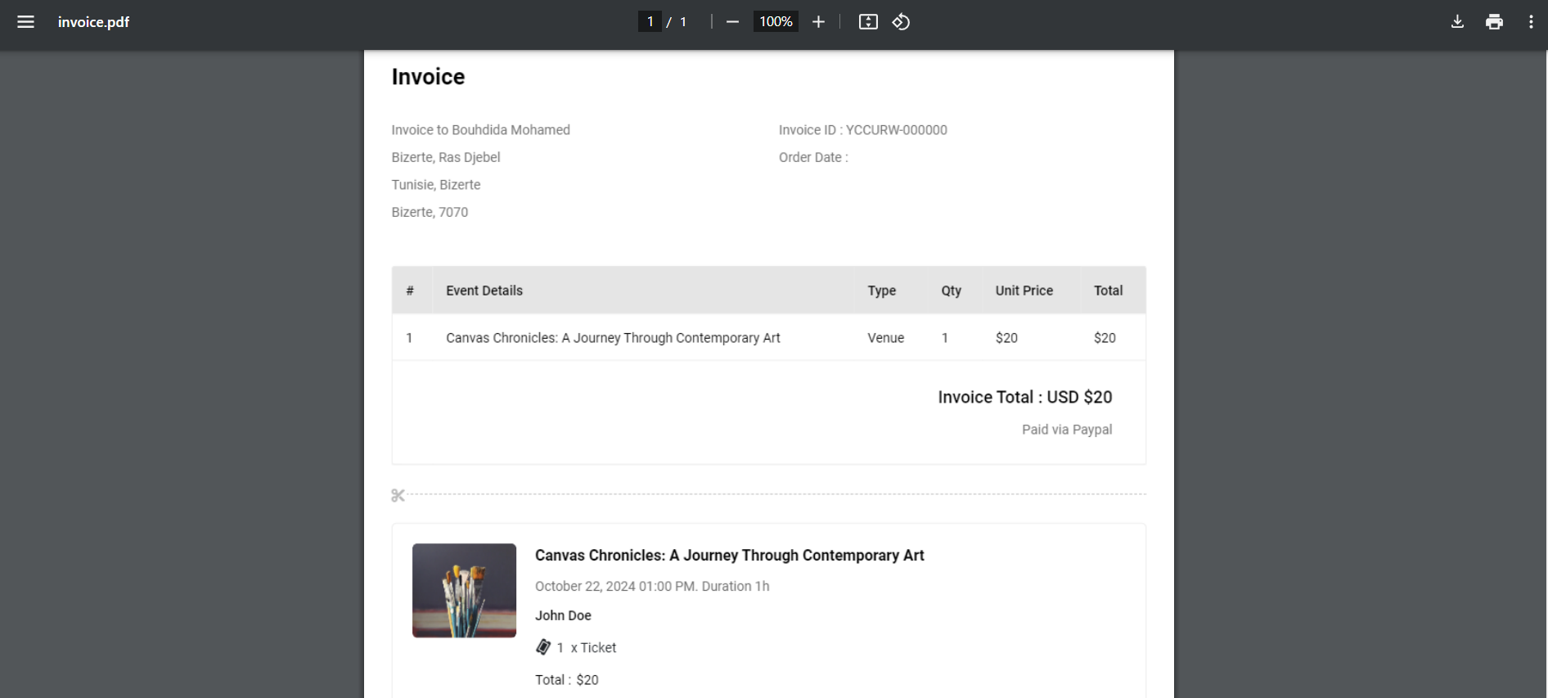The image size is (1548, 698).
Task: Click the Canvas Chronicles table row title
Action: point(613,338)
